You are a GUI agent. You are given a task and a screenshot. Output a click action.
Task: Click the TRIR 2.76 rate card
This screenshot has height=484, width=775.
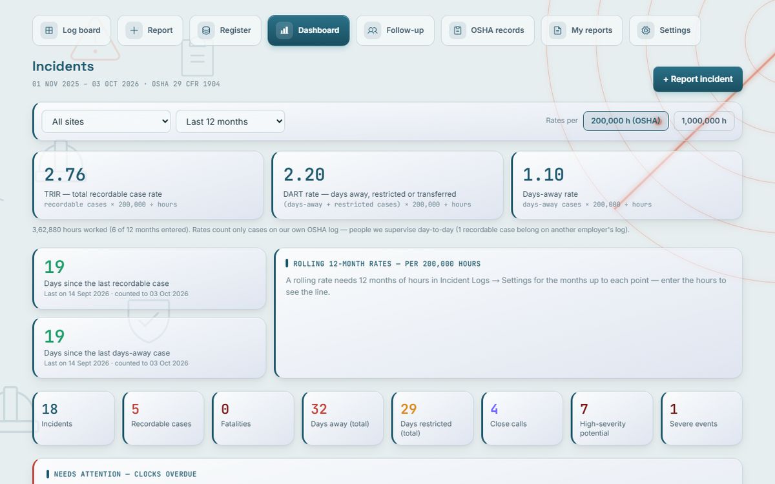point(148,186)
